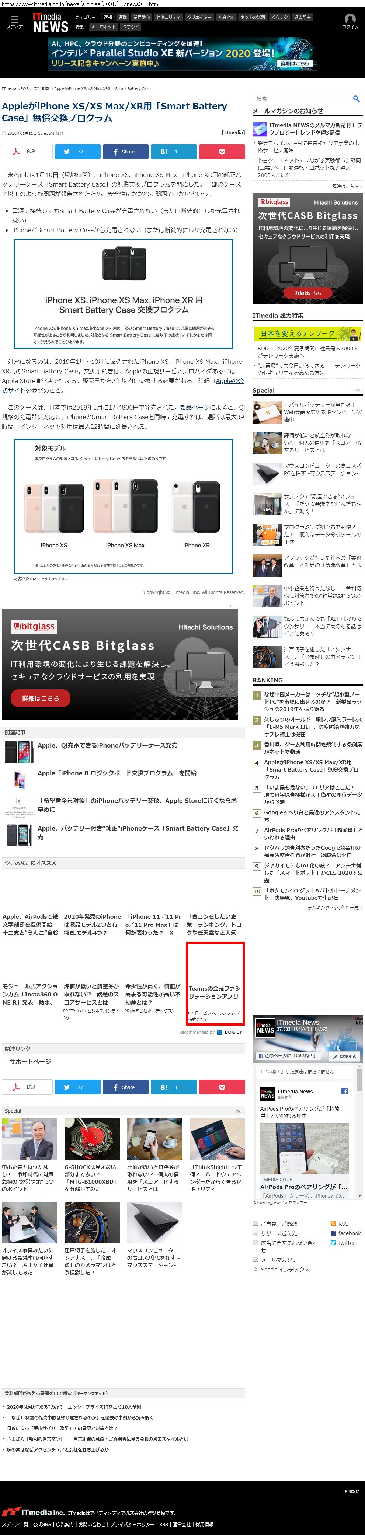Click the ITmedia NEWS header logo
365x1535 pixels.
click(x=50, y=22)
